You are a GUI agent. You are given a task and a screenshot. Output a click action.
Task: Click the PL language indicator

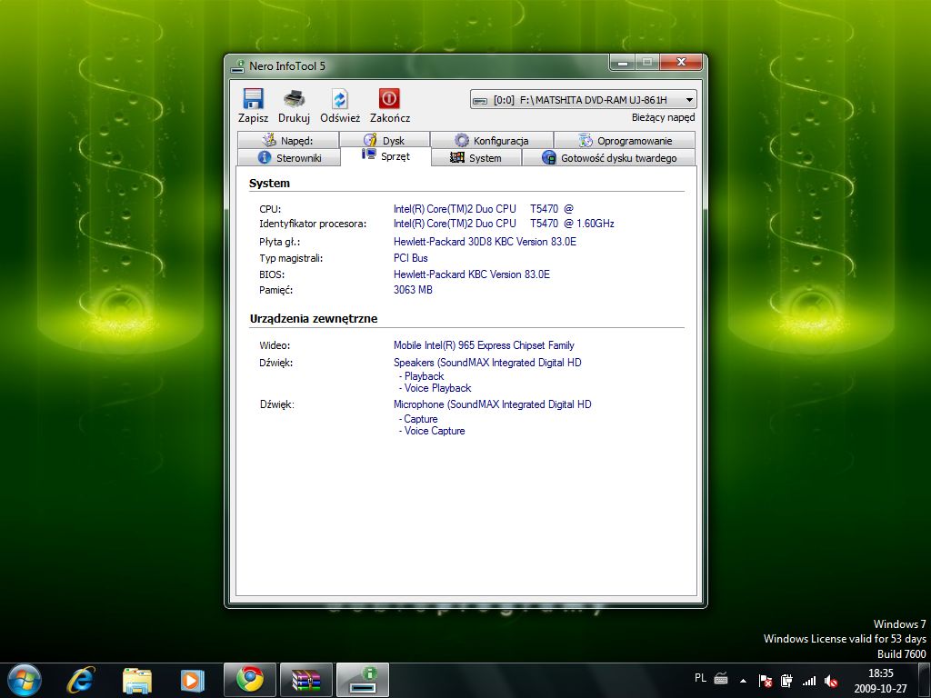click(700, 678)
